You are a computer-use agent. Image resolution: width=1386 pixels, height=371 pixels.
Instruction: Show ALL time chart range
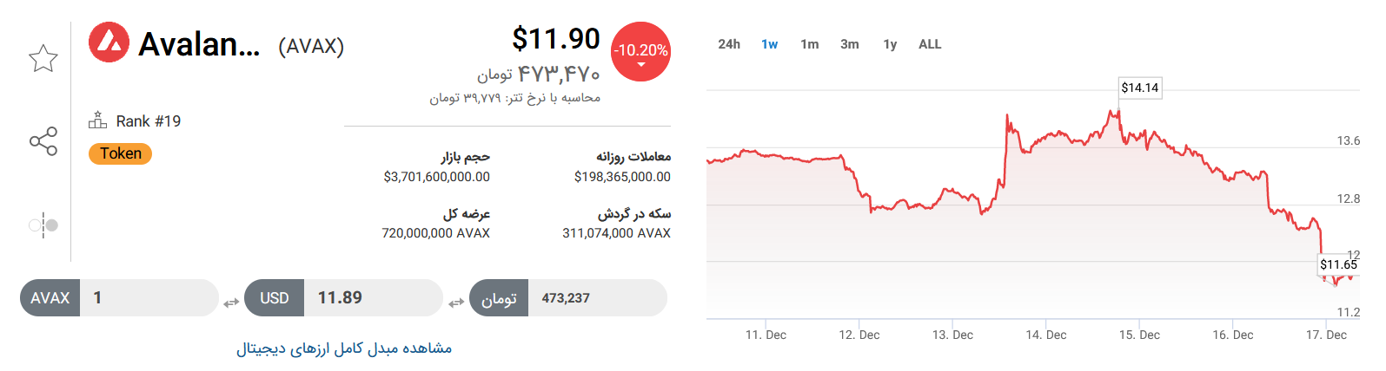[930, 44]
